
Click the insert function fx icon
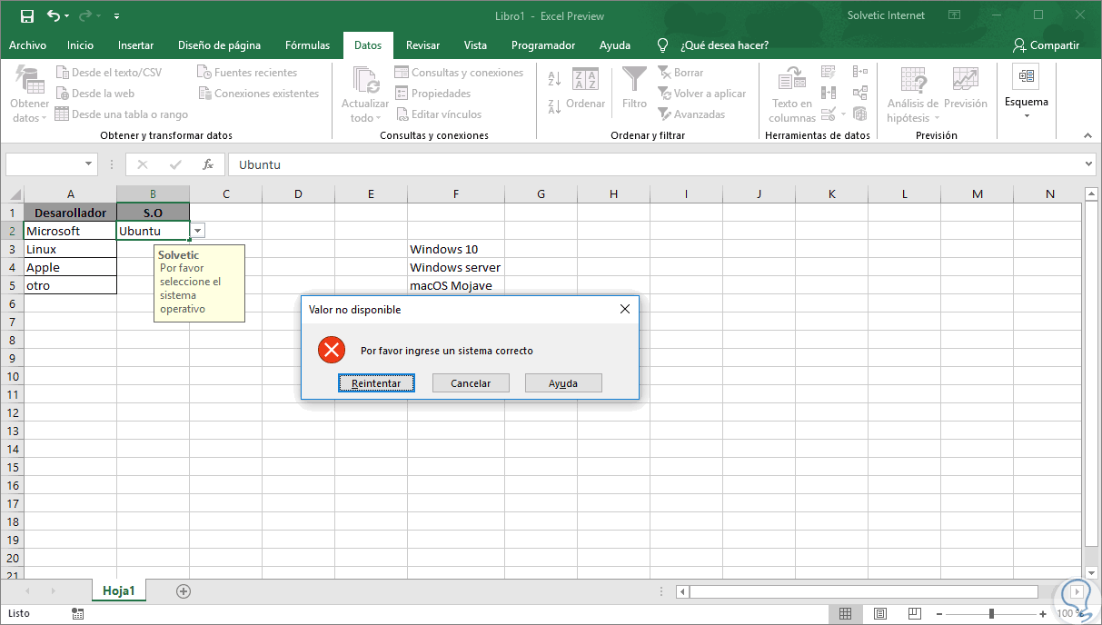click(x=208, y=164)
